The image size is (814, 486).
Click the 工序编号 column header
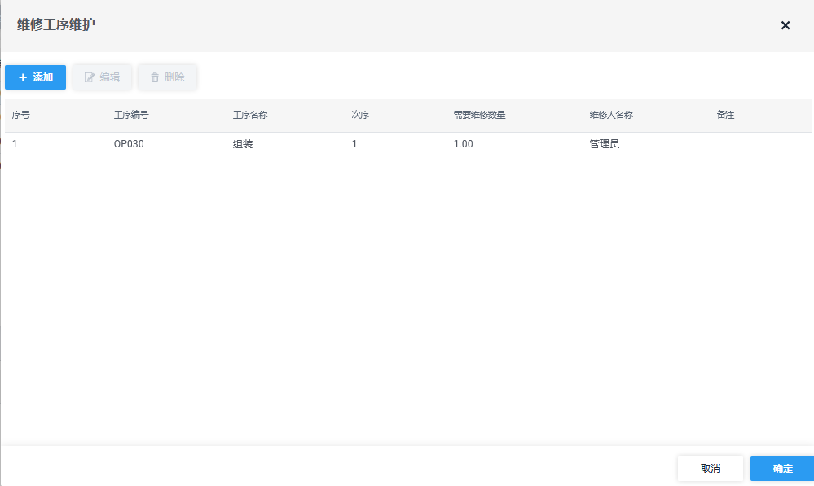pos(131,115)
